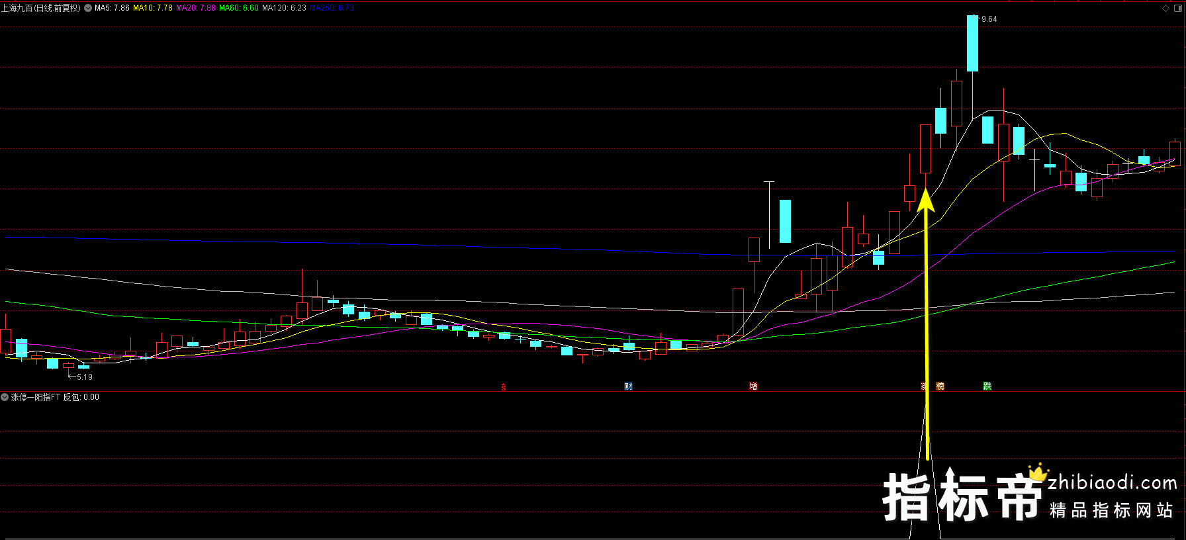Toggle the side panel icon at top right

(1178, 8)
